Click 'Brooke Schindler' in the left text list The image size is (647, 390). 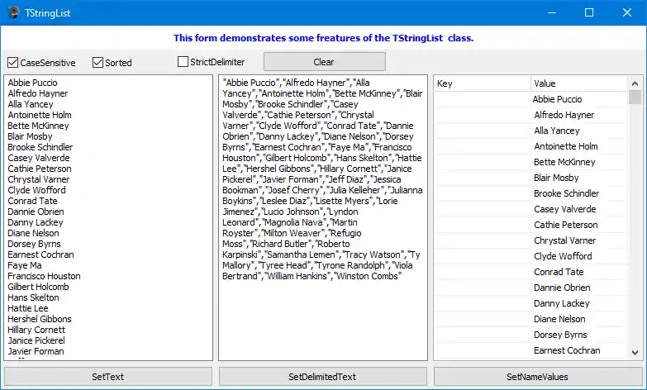point(40,147)
